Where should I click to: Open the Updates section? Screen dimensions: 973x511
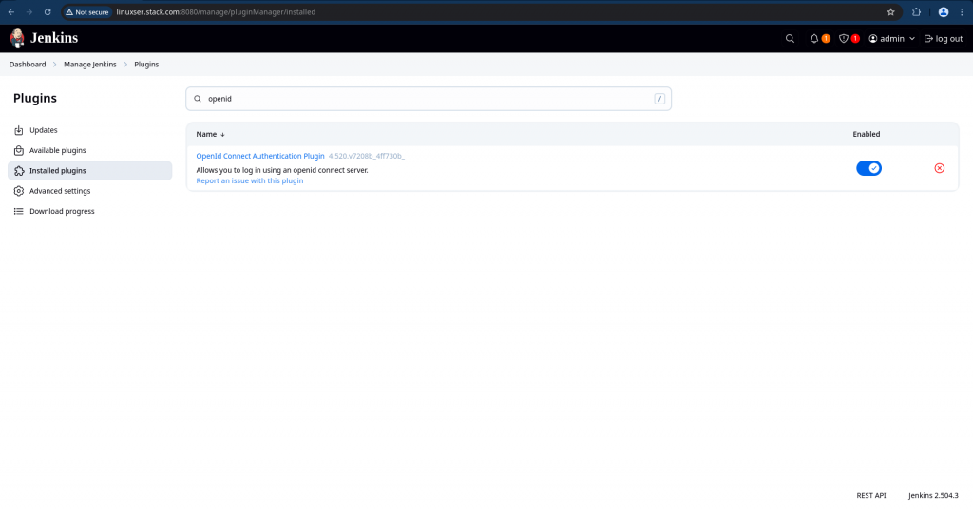click(x=44, y=130)
